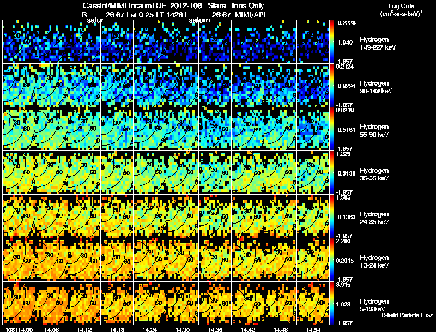
Task: Click the 35-55 keV energy label
Action: pos(374,178)
